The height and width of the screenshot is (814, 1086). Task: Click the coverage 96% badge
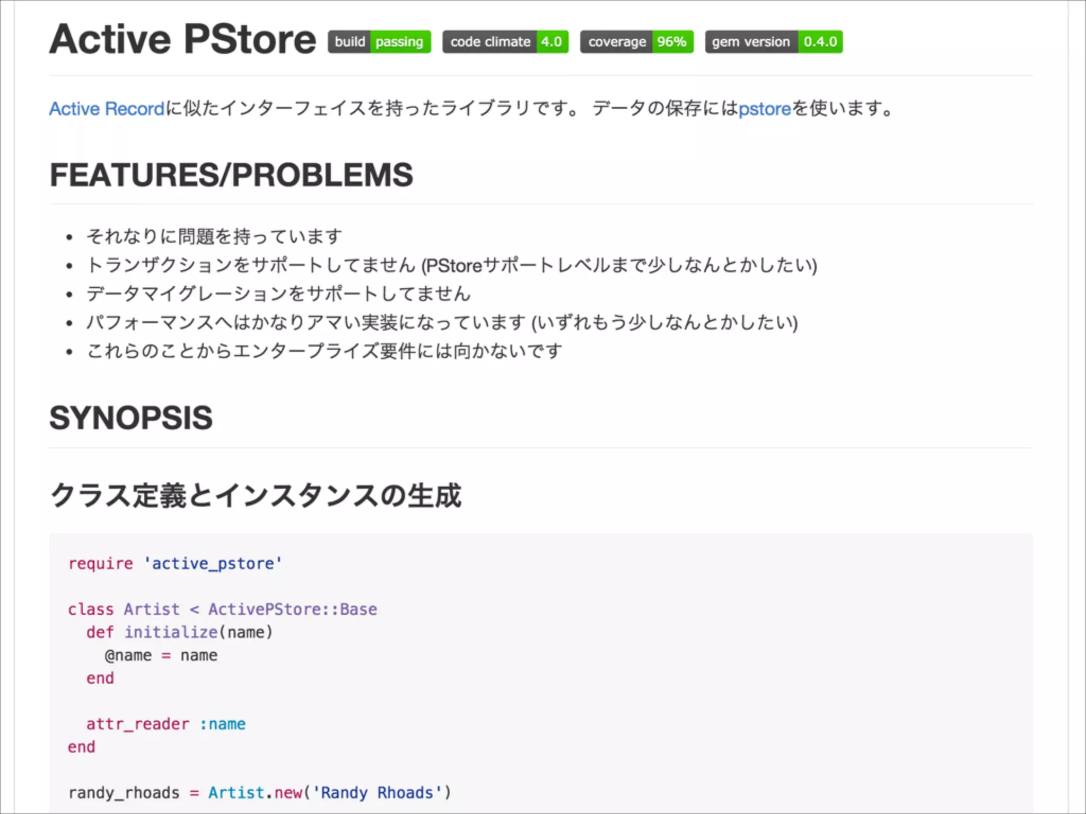click(x=636, y=42)
